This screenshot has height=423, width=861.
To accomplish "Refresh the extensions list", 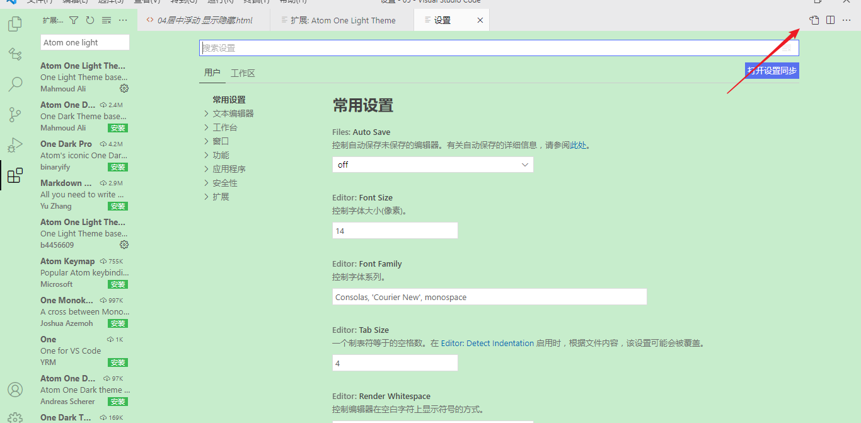I will (90, 20).
